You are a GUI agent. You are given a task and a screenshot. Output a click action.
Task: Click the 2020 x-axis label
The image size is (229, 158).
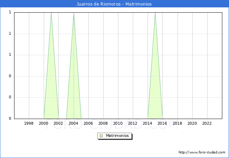pyautogui.click(x=192, y=123)
